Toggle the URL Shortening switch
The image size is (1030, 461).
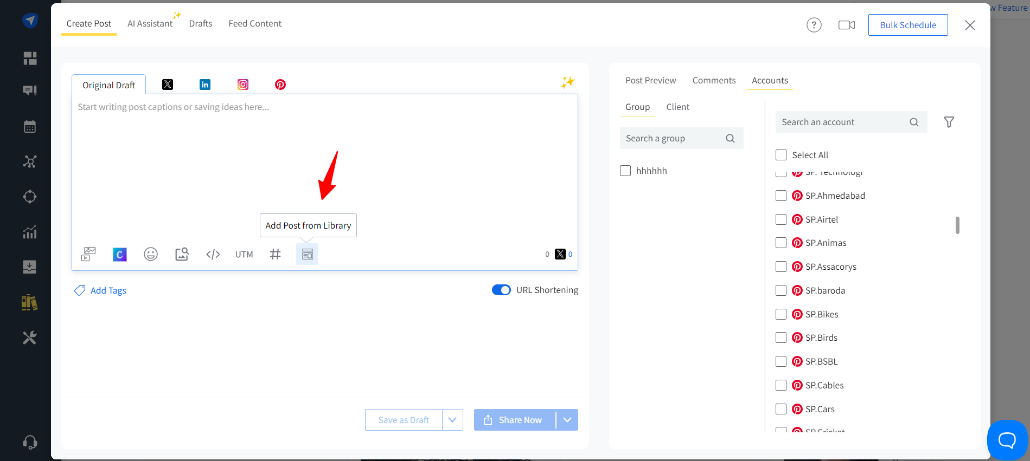click(501, 290)
